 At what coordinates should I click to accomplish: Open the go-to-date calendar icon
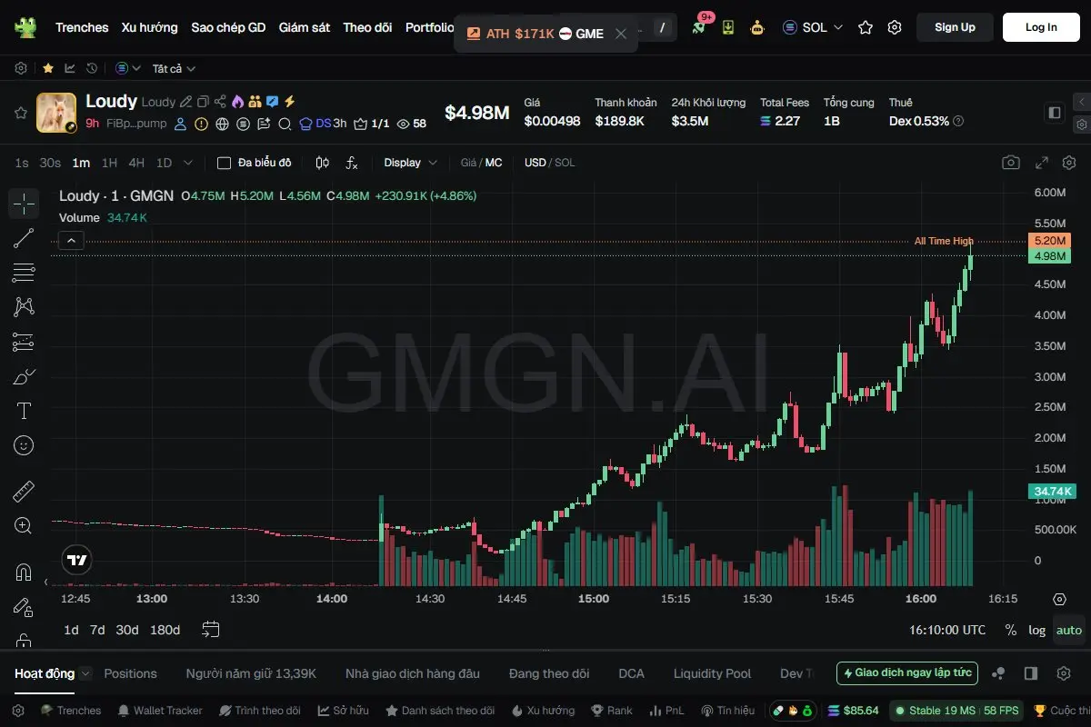211,629
